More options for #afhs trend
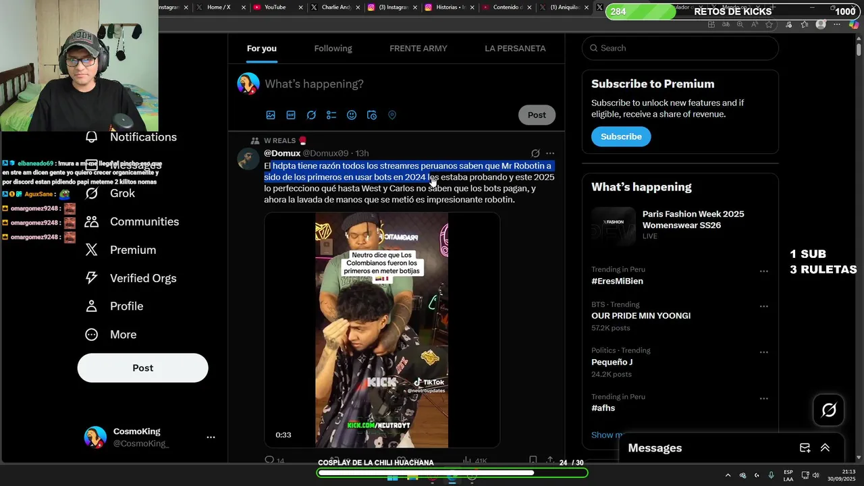Image resolution: width=864 pixels, height=486 pixels. [764, 399]
